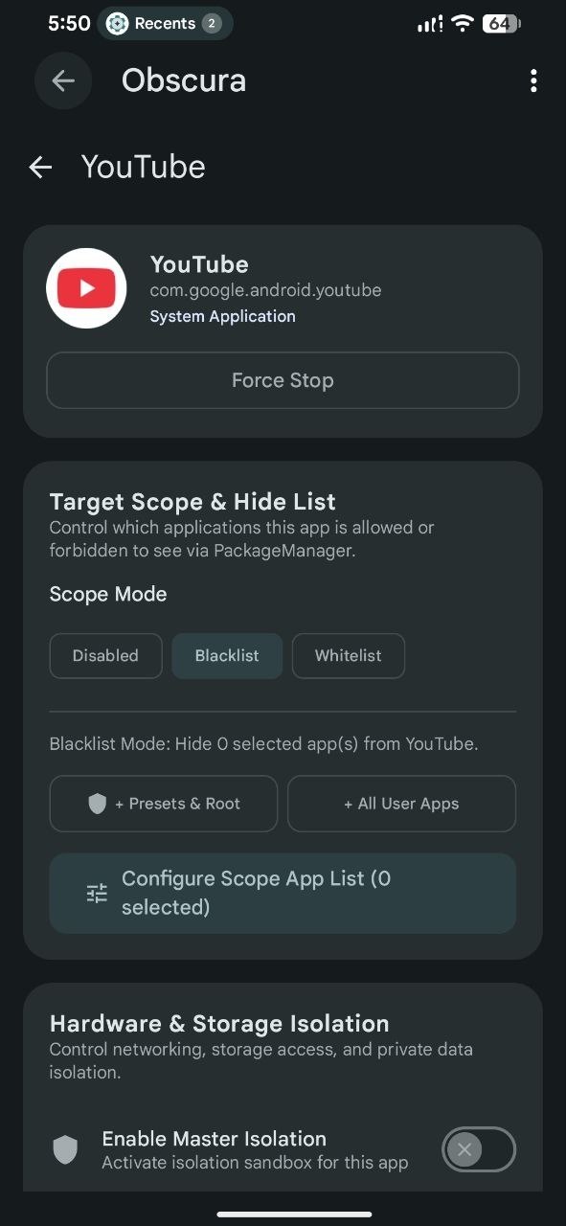Open the three-dot overflow menu
The height and width of the screenshot is (1226, 566).
[533, 81]
